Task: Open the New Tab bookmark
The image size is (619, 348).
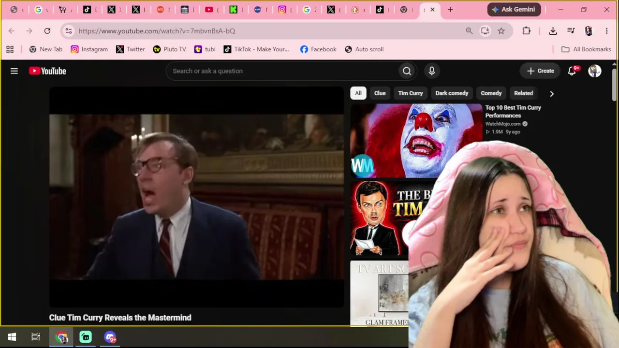Action: [45, 49]
